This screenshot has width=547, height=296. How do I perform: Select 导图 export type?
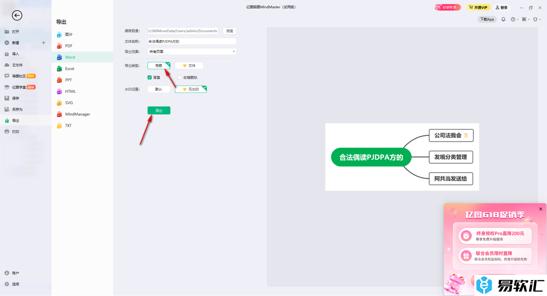click(x=159, y=65)
